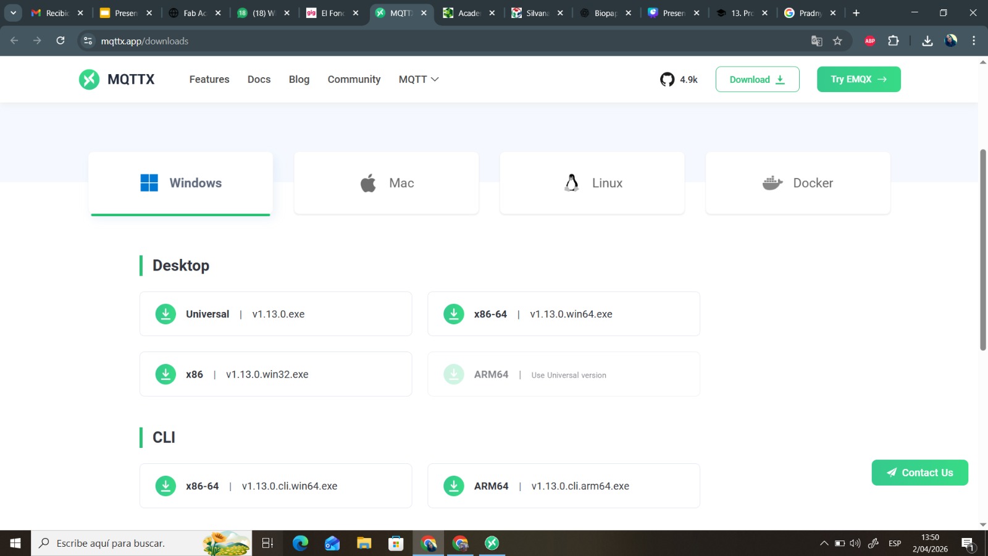
Task: Open the ESP language indicator
Action: click(895, 543)
